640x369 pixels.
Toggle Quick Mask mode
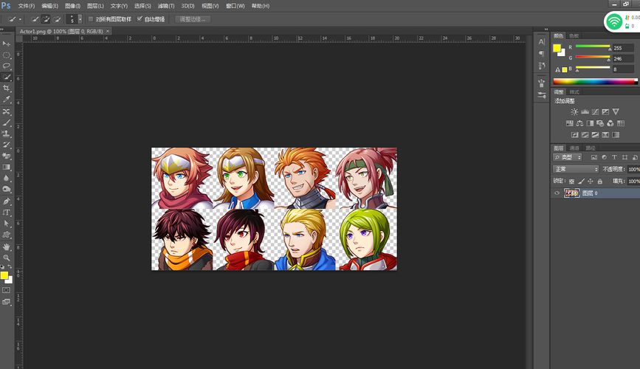click(x=6, y=290)
